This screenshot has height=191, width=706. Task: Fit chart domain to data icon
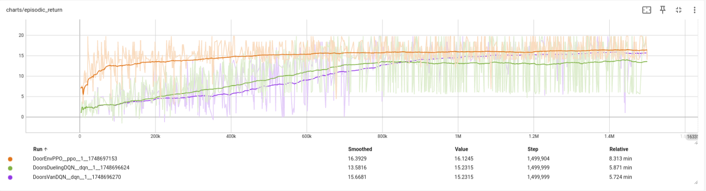click(x=647, y=10)
